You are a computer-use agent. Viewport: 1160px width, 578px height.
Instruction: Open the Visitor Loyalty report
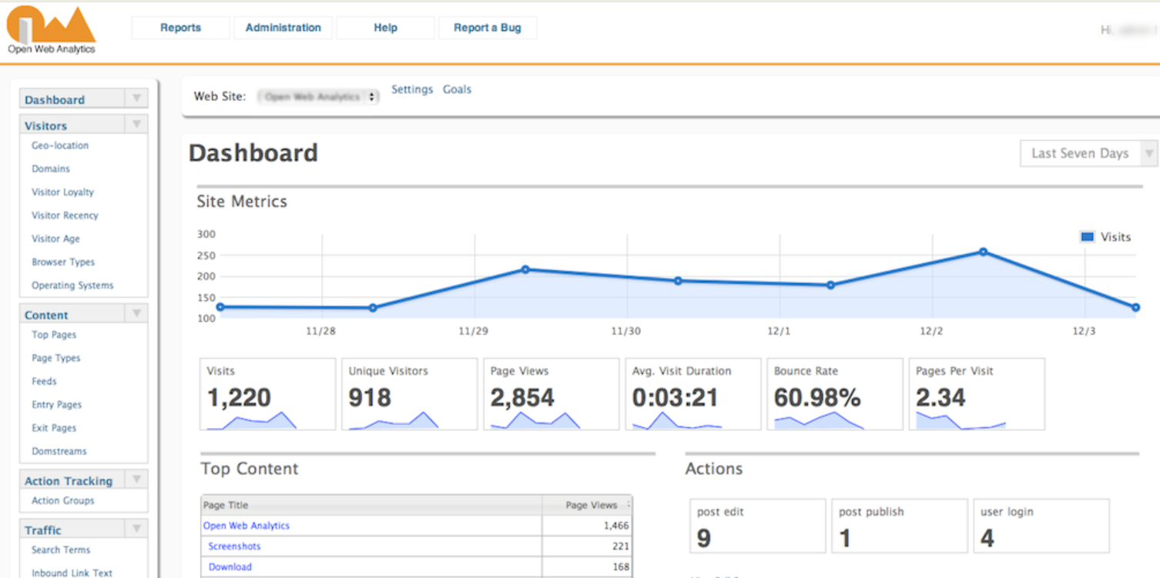pyautogui.click(x=62, y=192)
